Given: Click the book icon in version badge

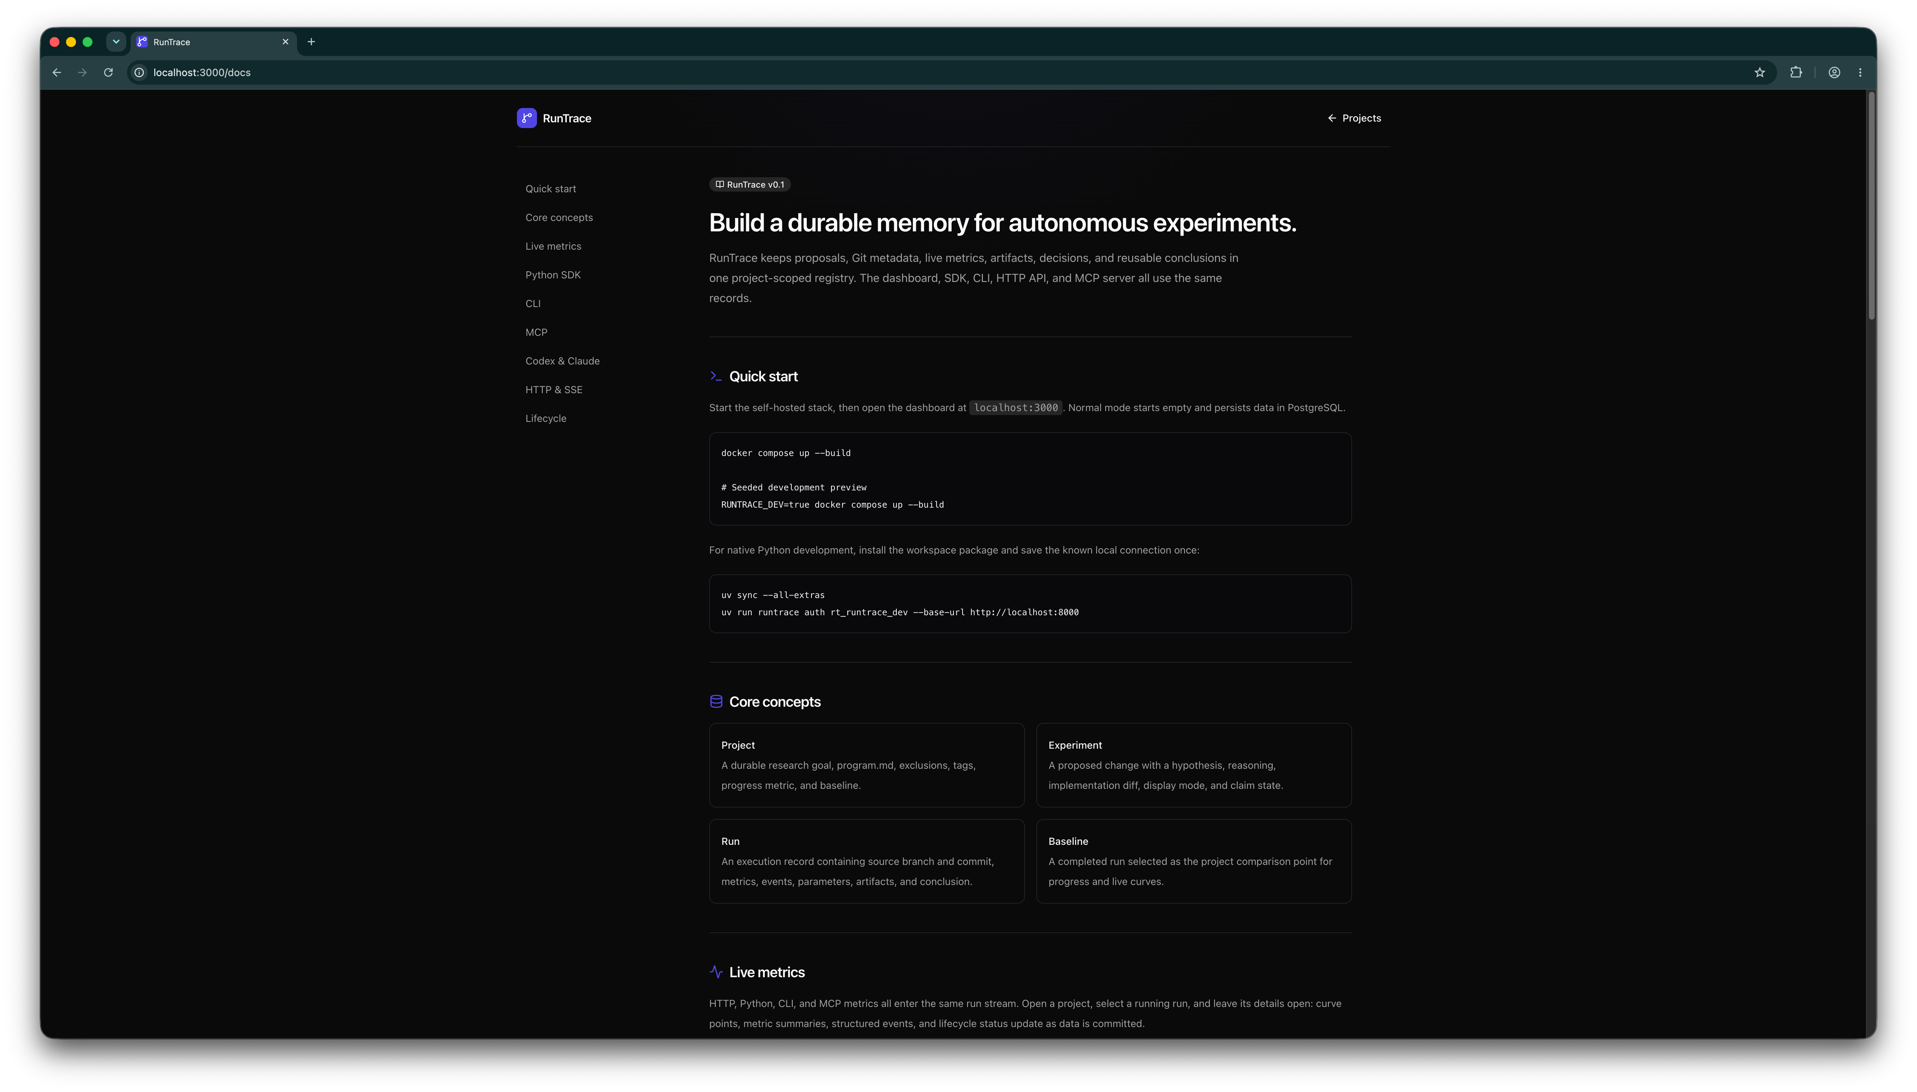Looking at the screenshot, I should (x=719, y=184).
